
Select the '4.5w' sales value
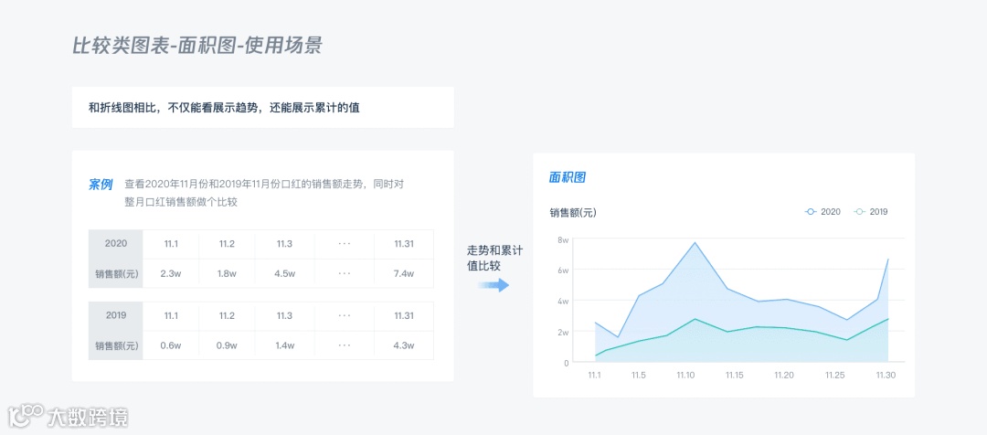tap(283, 274)
